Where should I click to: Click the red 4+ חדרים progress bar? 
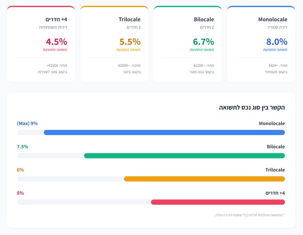tap(218, 202)
